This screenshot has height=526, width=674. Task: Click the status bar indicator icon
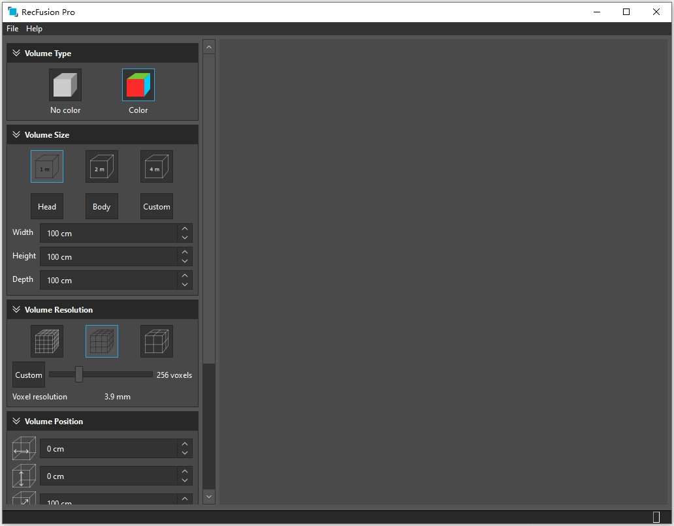click(656, 517)
